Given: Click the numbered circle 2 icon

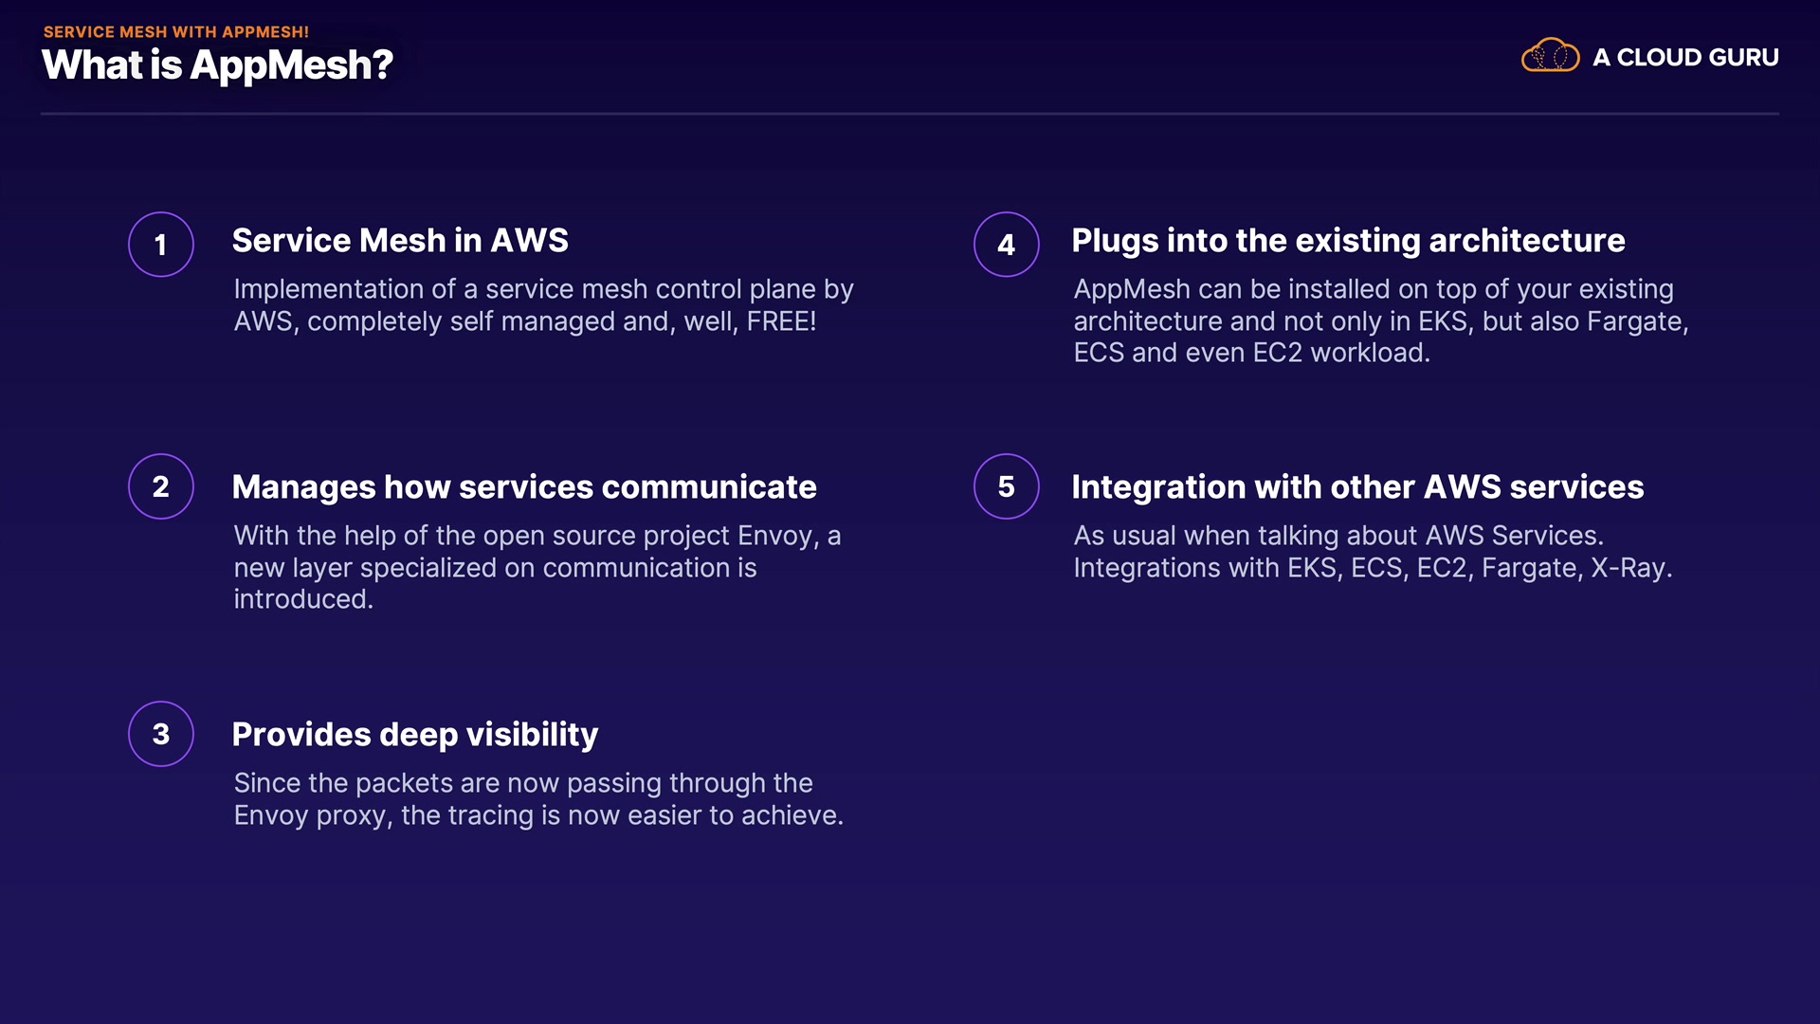Looking at the screenshot, I should point(161,486).
